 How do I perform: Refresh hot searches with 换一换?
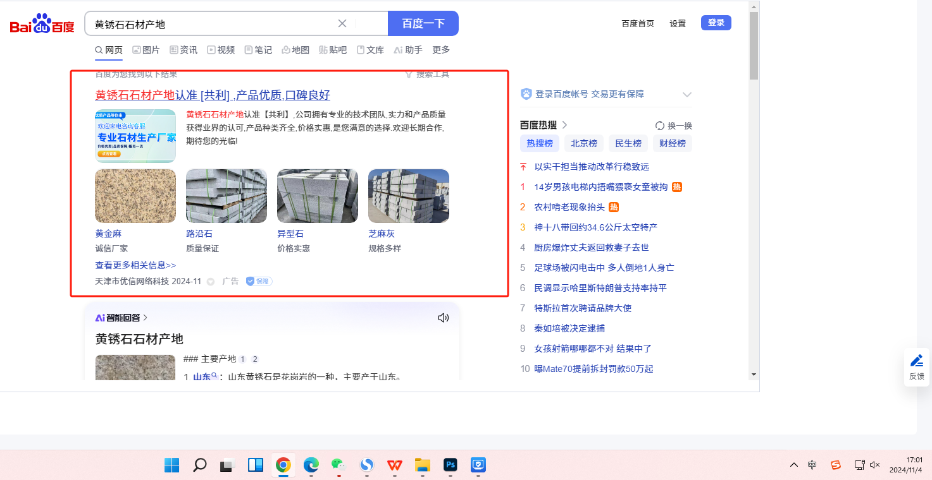click(674, 126)
